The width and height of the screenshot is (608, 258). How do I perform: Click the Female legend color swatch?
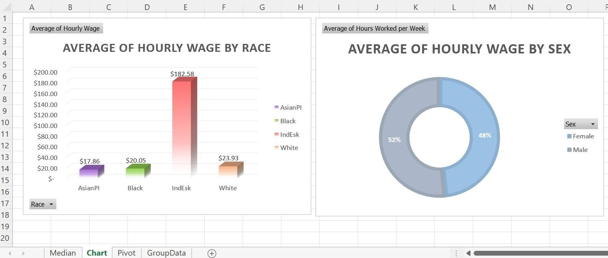[x=569, y=136]
